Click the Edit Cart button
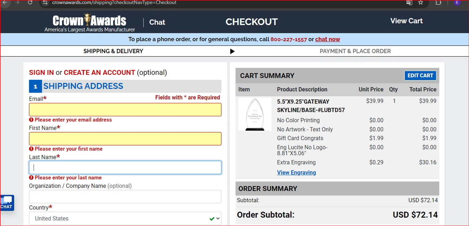This screenshot has width=469, height=226. 420,75
